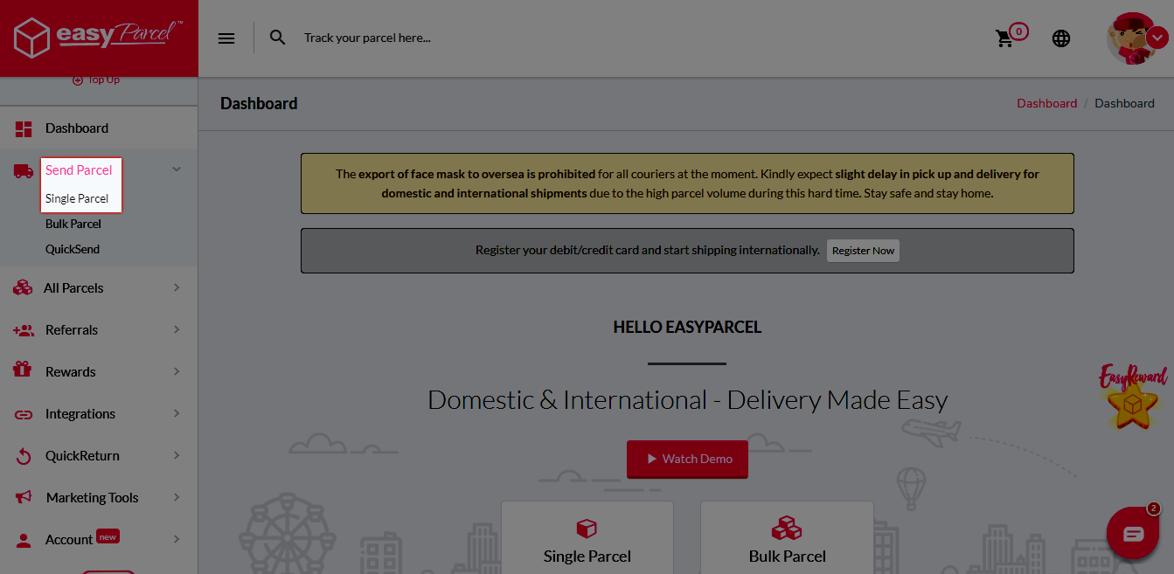Screen dimensions: 1174x574
Task: Expand the Integrations chevron
Action: [177, 413]
